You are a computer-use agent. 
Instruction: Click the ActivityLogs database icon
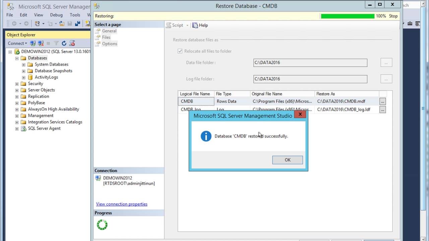click(30, 77)
